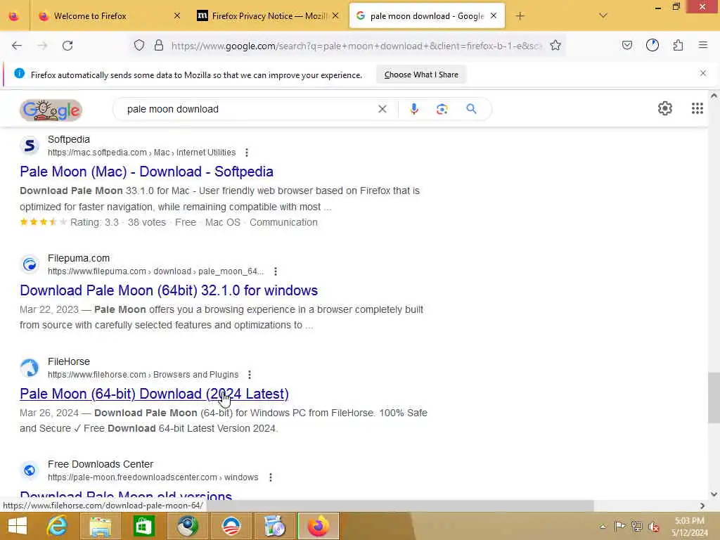The height and width of the screenshot is (540, 720).
Task: Dismiss the Firefox data notification bar
Action: click(x=703, y=73)
